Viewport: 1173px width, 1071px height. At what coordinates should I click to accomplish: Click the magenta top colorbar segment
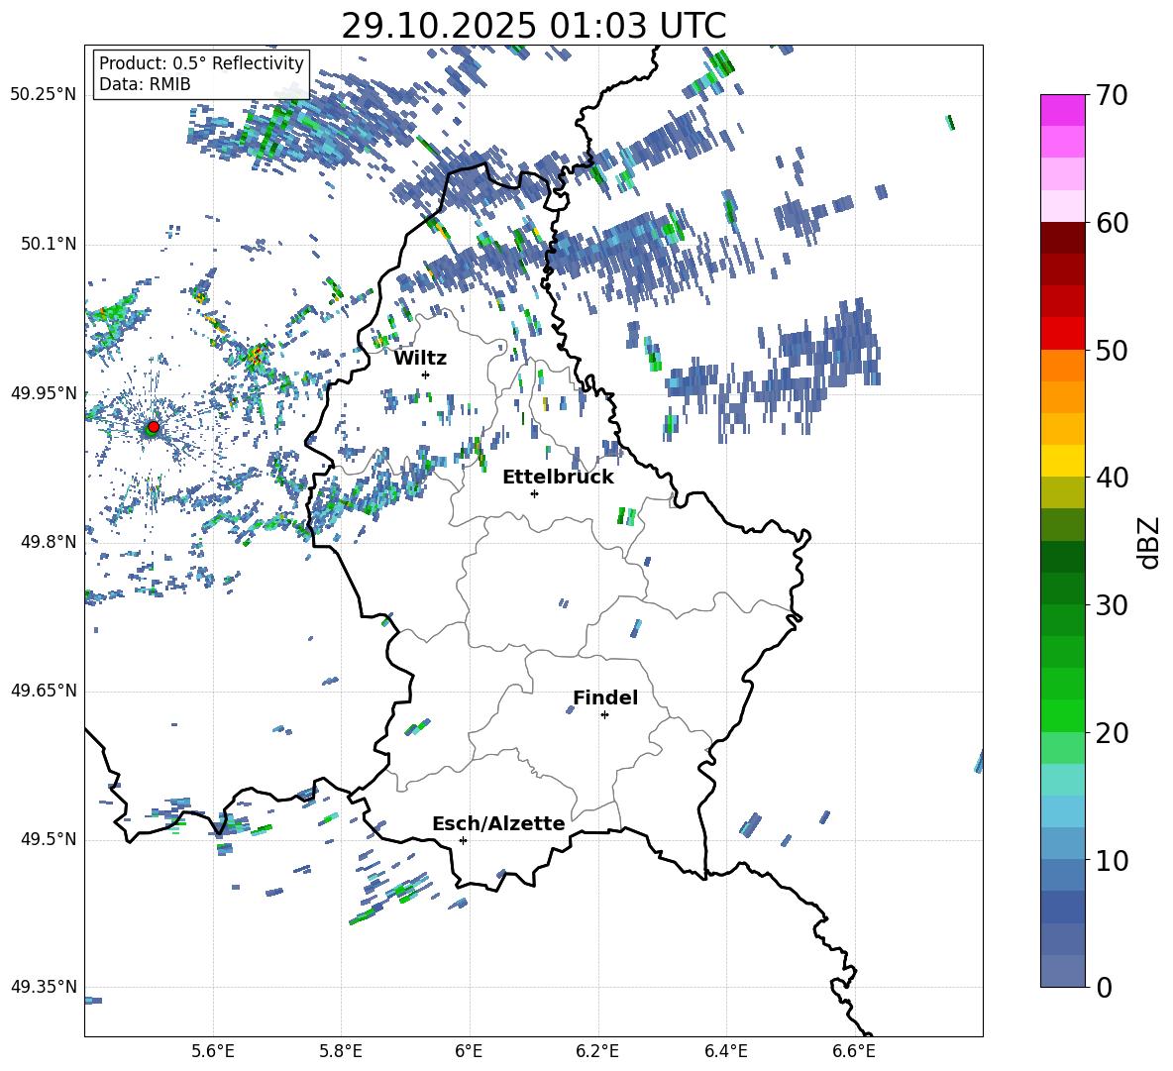coord(1062,110)
